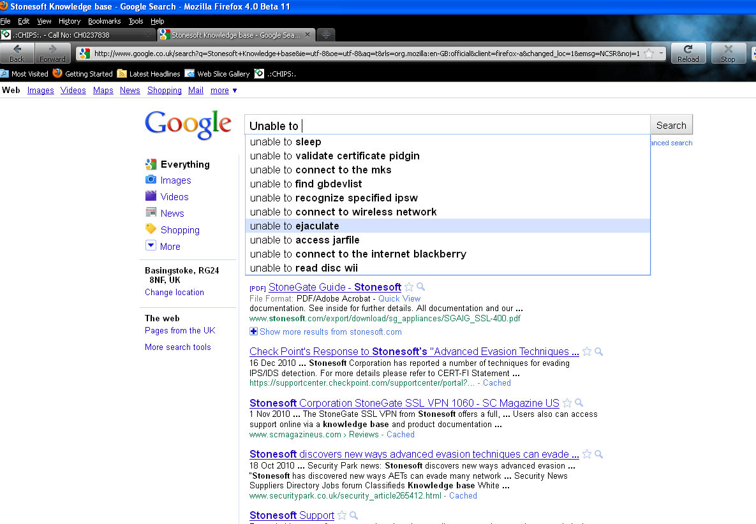Filter results by News in sidebar

[165, 213]
